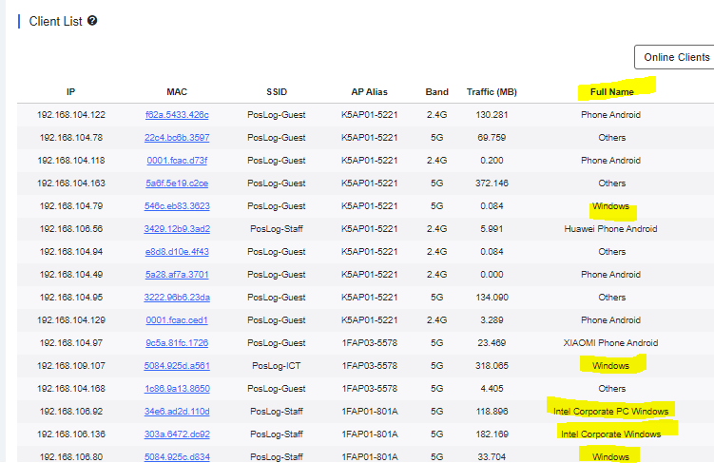Select IP address 192.168.106.136
This screenshot has height=463, width=714.
pyautogui.click(x=71, y=434)
